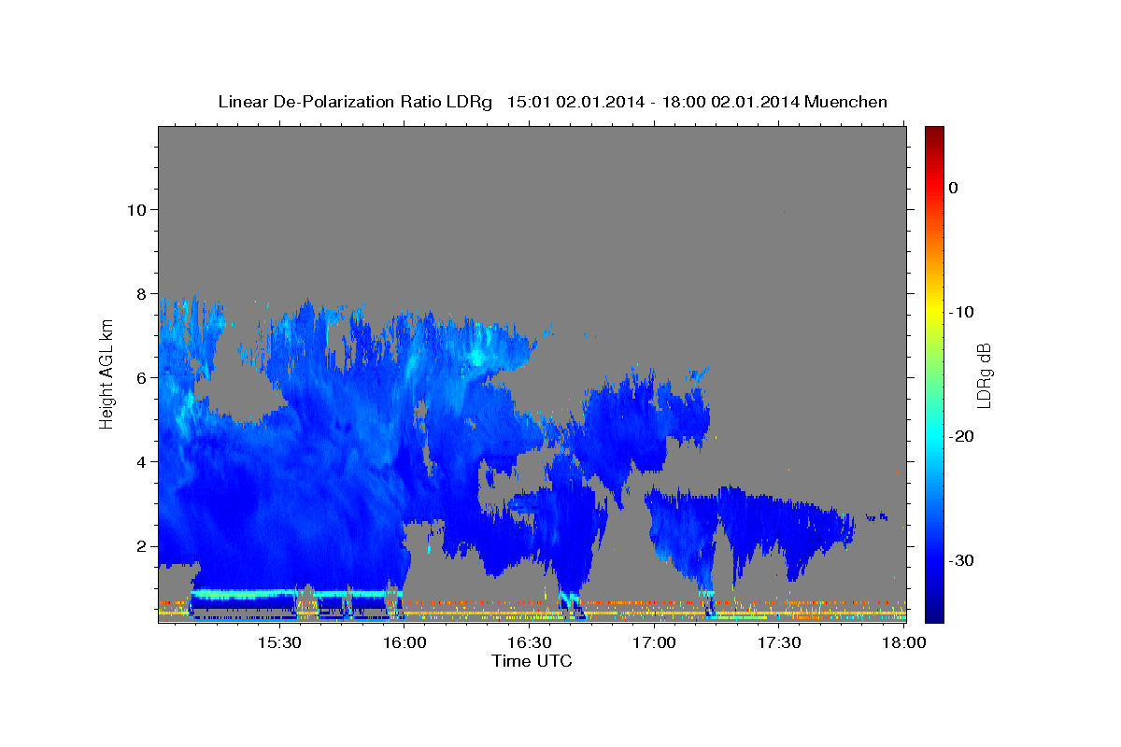Click the 17:00 time tick label
Image resolution: width=1121 pixels, height=747 pixels.
654,642
